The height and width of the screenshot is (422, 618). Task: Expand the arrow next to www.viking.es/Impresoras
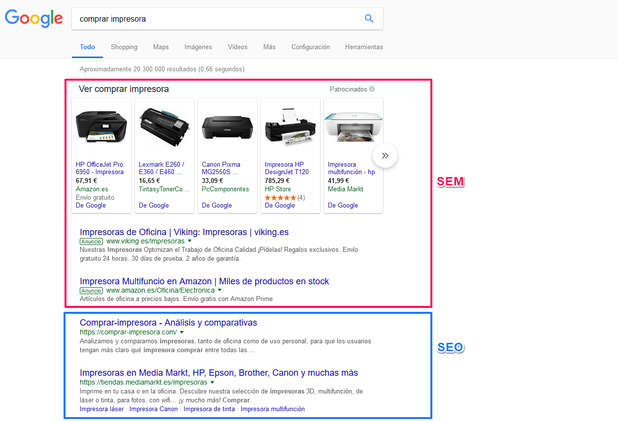click(189, 241)
